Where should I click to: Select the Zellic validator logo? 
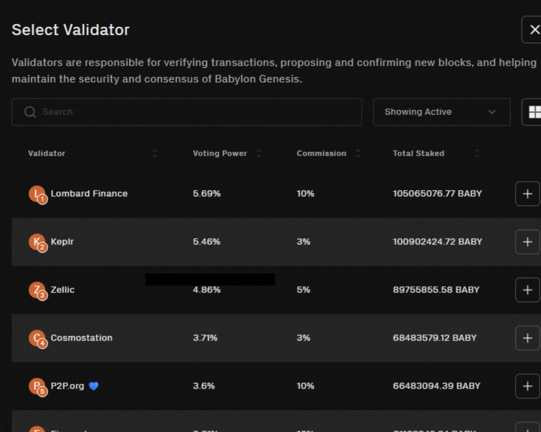point(37,290)
